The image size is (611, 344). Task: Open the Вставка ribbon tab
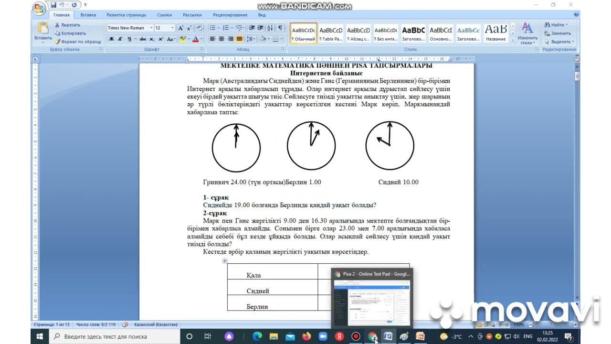click(88, 15)
